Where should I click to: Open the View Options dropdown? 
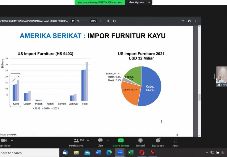click(138, 2)
